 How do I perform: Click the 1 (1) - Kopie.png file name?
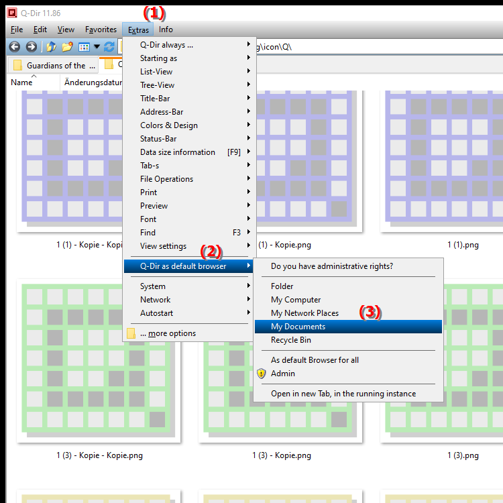pos(284,245)
